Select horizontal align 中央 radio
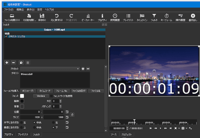Viewport: 200px width, 138px height. 34,122
